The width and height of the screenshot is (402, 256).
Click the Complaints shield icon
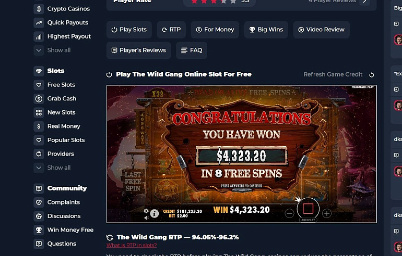39,202
